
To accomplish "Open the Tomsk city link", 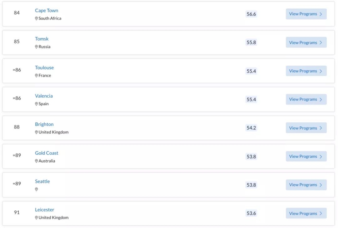I will tap(42, 39).
